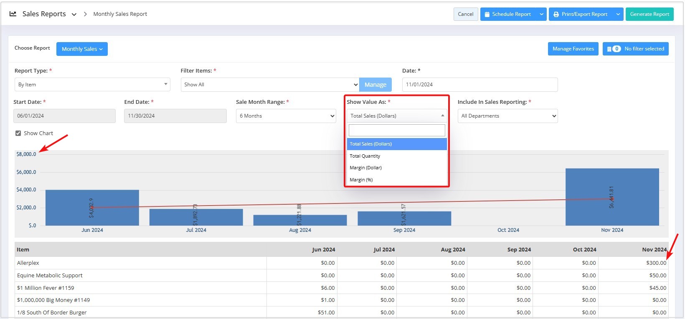Expand the Sales Reports breadcrumb dropdown chevron
The height and width of the screenshot is (319, 685).
point(74,14)
